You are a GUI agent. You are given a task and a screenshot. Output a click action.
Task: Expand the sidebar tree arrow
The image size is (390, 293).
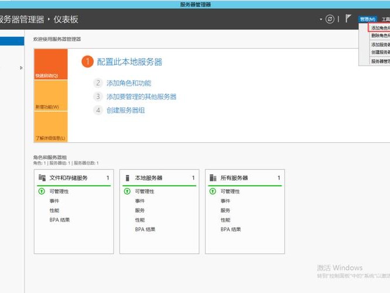point(21,68)
